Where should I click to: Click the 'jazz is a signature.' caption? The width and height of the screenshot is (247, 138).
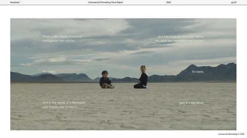(191, 103)
